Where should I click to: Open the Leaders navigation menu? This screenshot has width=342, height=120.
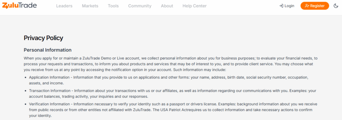tap(64, 6)
